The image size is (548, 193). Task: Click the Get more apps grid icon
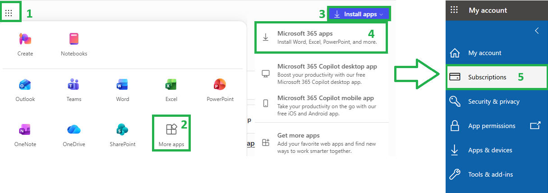(266, 142)
